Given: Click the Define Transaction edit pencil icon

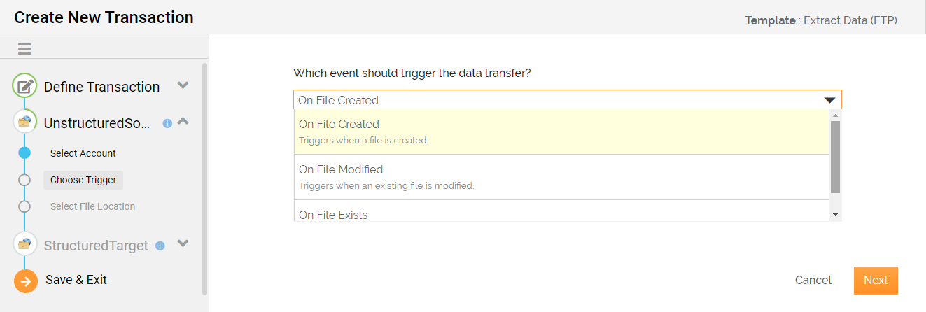Looking at the screenshot, I should (24, 87).
